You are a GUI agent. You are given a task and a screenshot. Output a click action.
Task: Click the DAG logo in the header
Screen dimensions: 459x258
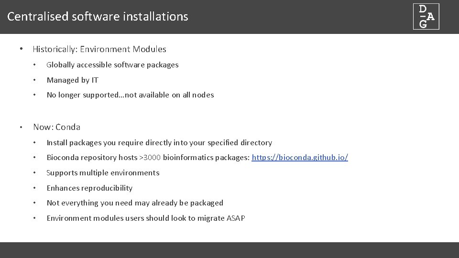[426, 16]
